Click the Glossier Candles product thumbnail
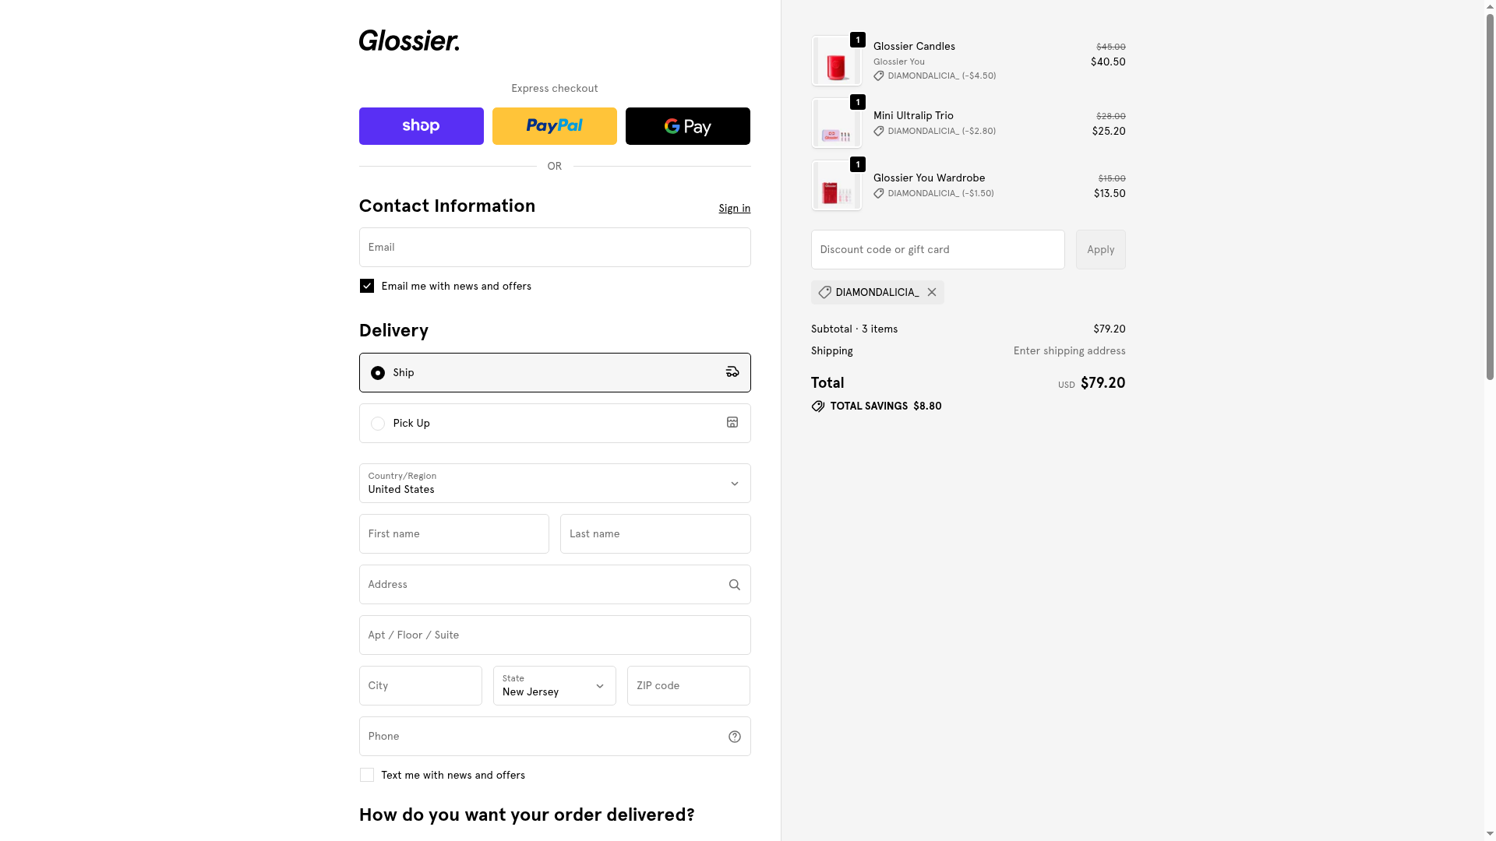The width and height of the screenshot is (1496, 841). (836, 62)
